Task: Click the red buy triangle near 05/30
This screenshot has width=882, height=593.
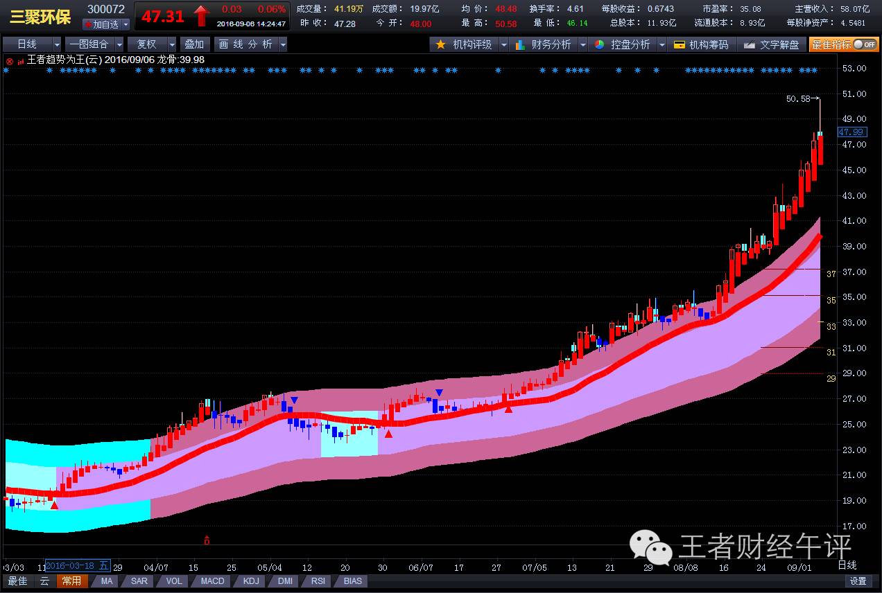Action: point(388,434)
